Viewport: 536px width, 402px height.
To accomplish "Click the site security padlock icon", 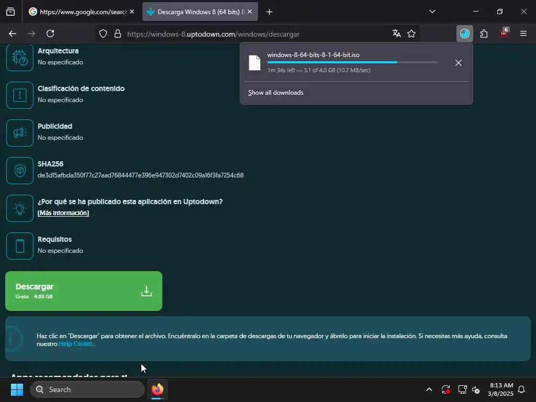I will coord(118,34).
